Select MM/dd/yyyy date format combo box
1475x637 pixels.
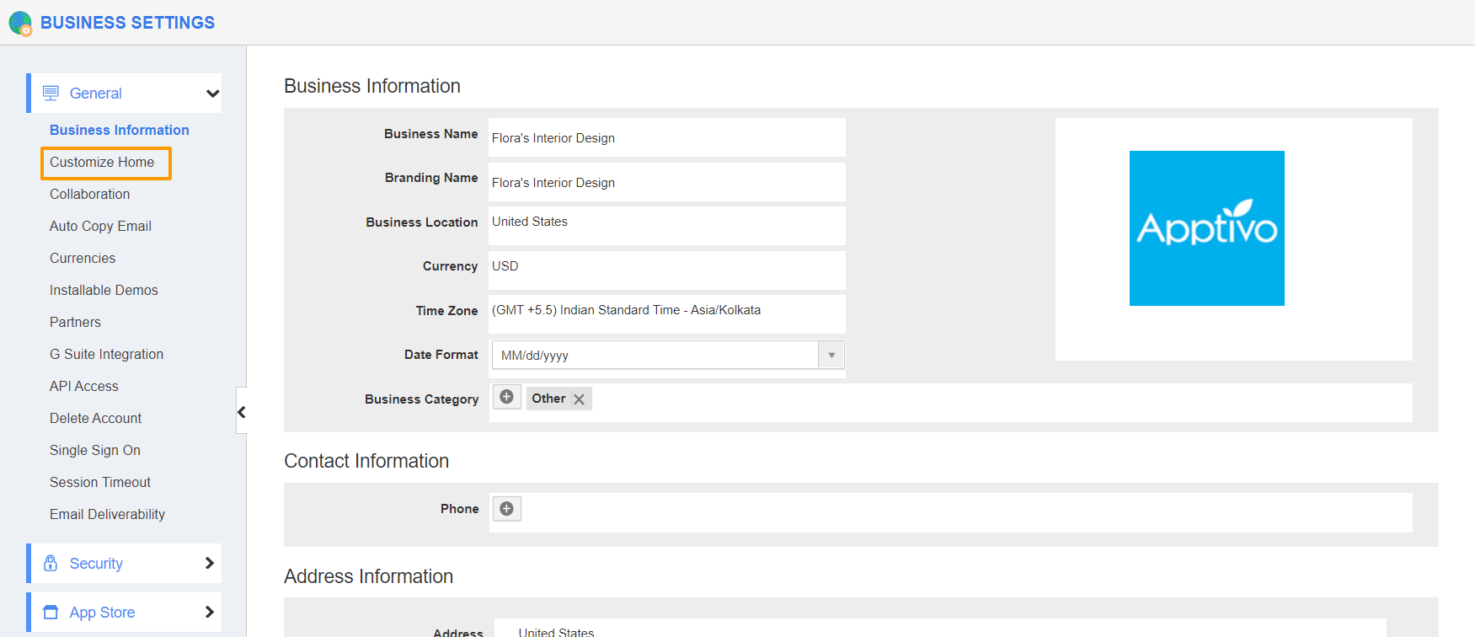pos(668,355)
